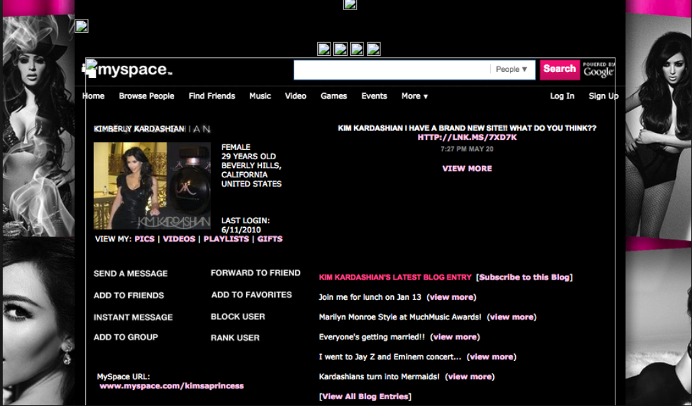Image resolution: width=692 pixels, height=406 pixels.
Task: View profile PICS link
Action: [144, 239]
